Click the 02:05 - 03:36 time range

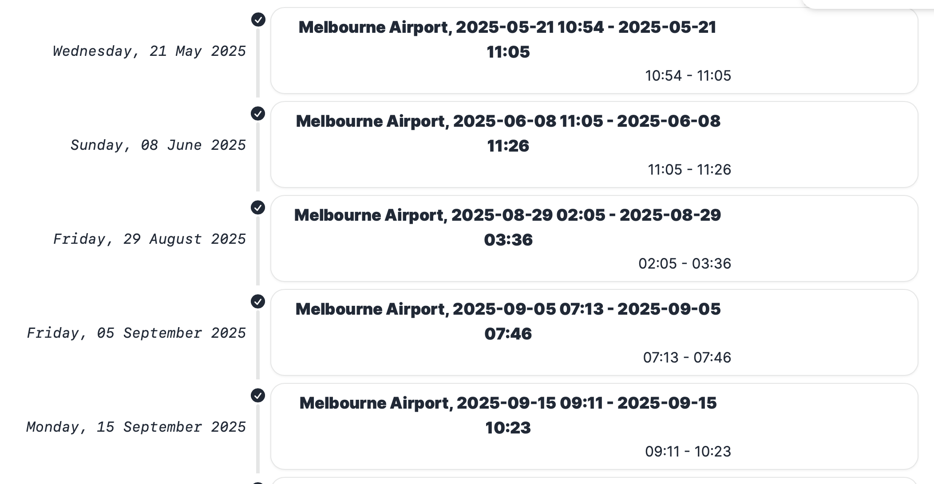tap(685, 264)
